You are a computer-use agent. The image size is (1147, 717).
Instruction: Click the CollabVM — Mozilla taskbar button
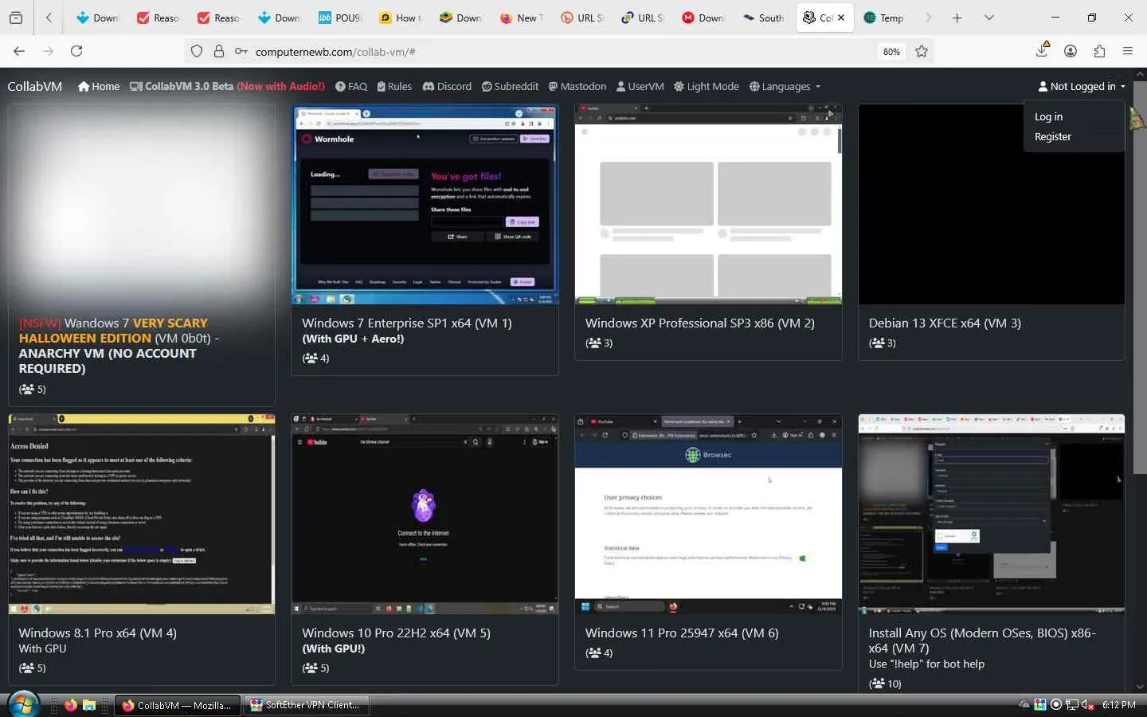pos(178,705)
